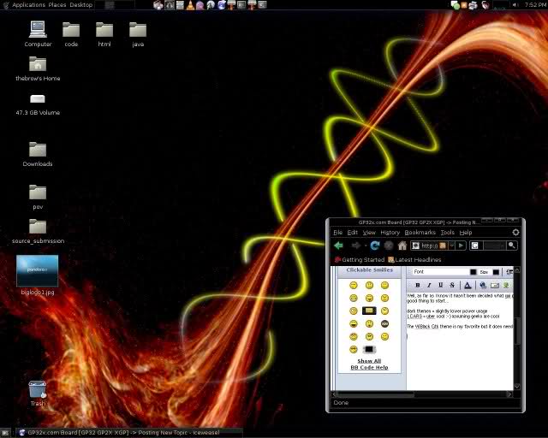The height and width of the screenshot is (438, 548).
Task: Open the biglogo1.jpg thumbnail on desktop
Action: pos(38,270)
